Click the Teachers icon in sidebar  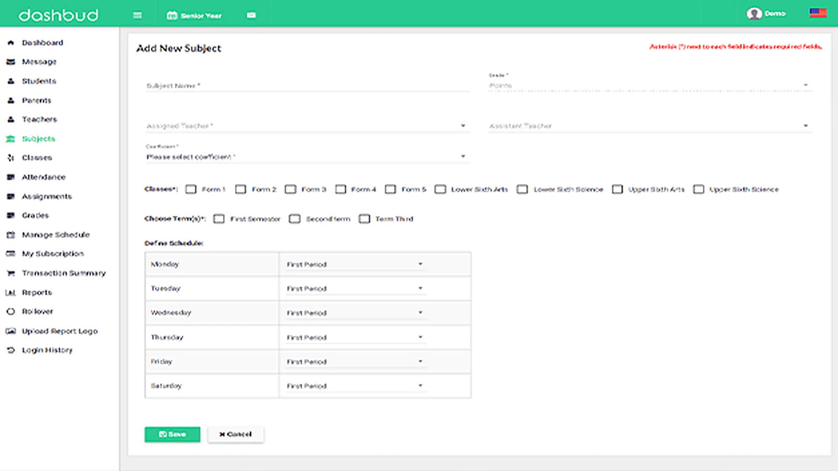coord(10,119)
